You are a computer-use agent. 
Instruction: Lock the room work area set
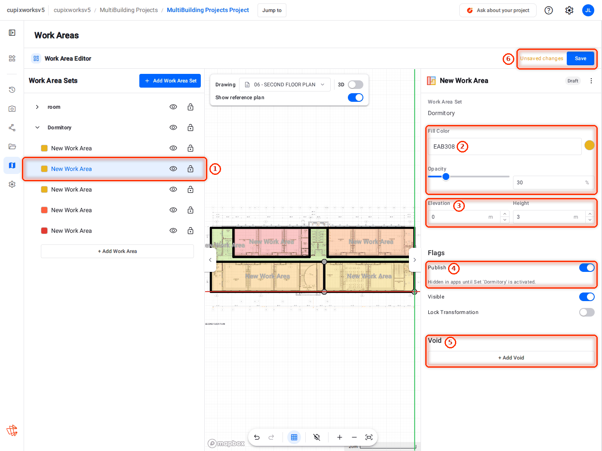coord(190,107)
